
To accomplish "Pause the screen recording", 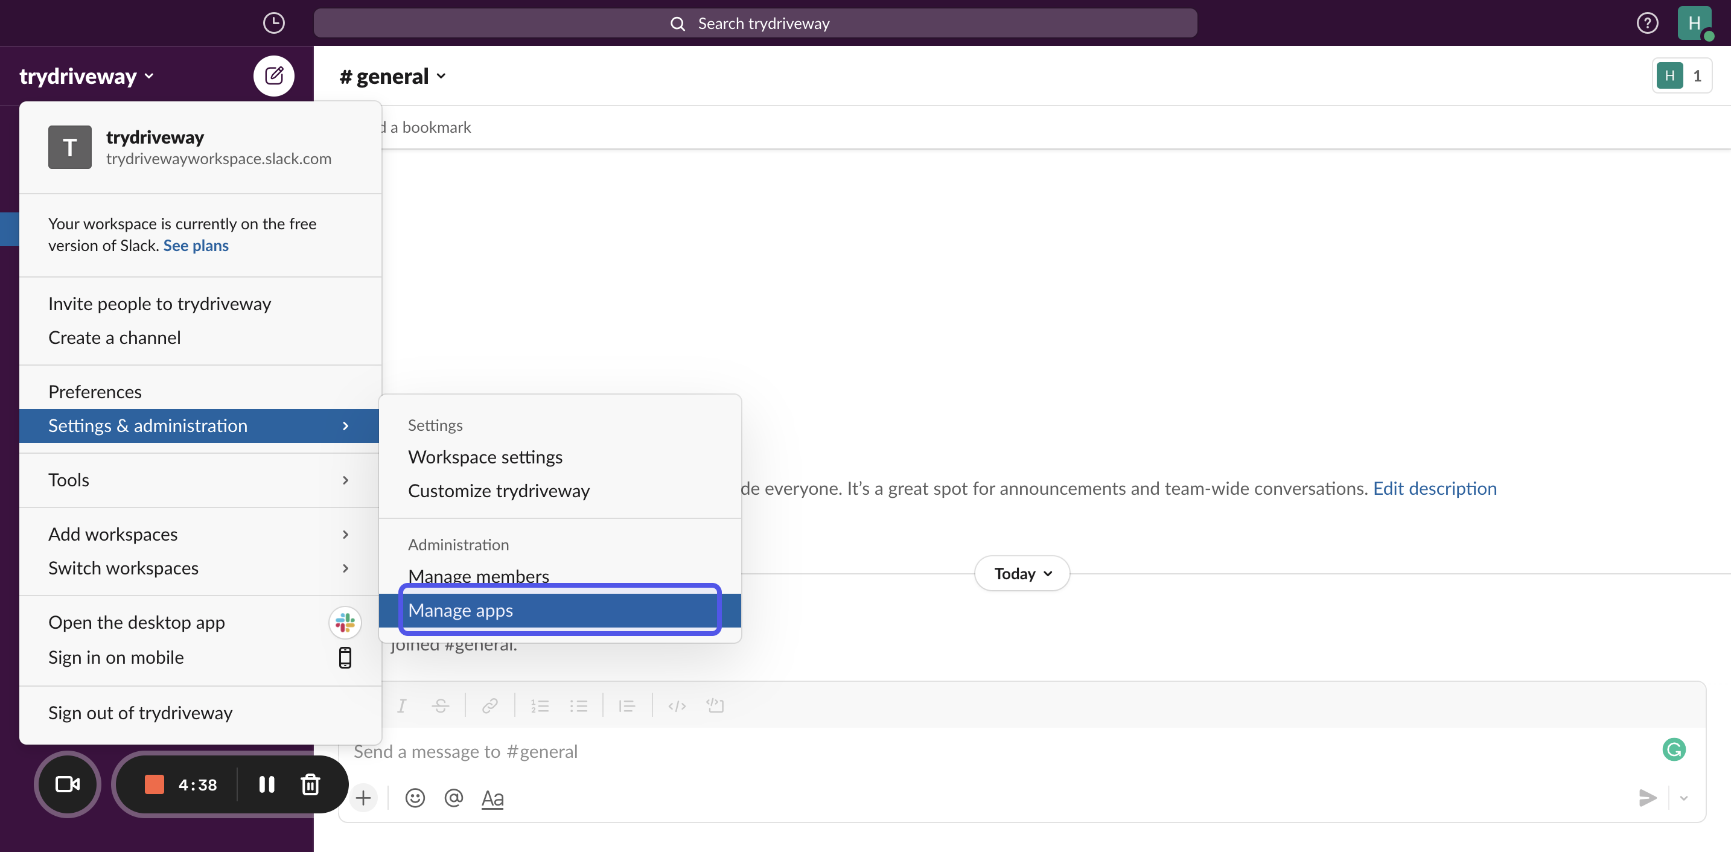I will point(267,784).
